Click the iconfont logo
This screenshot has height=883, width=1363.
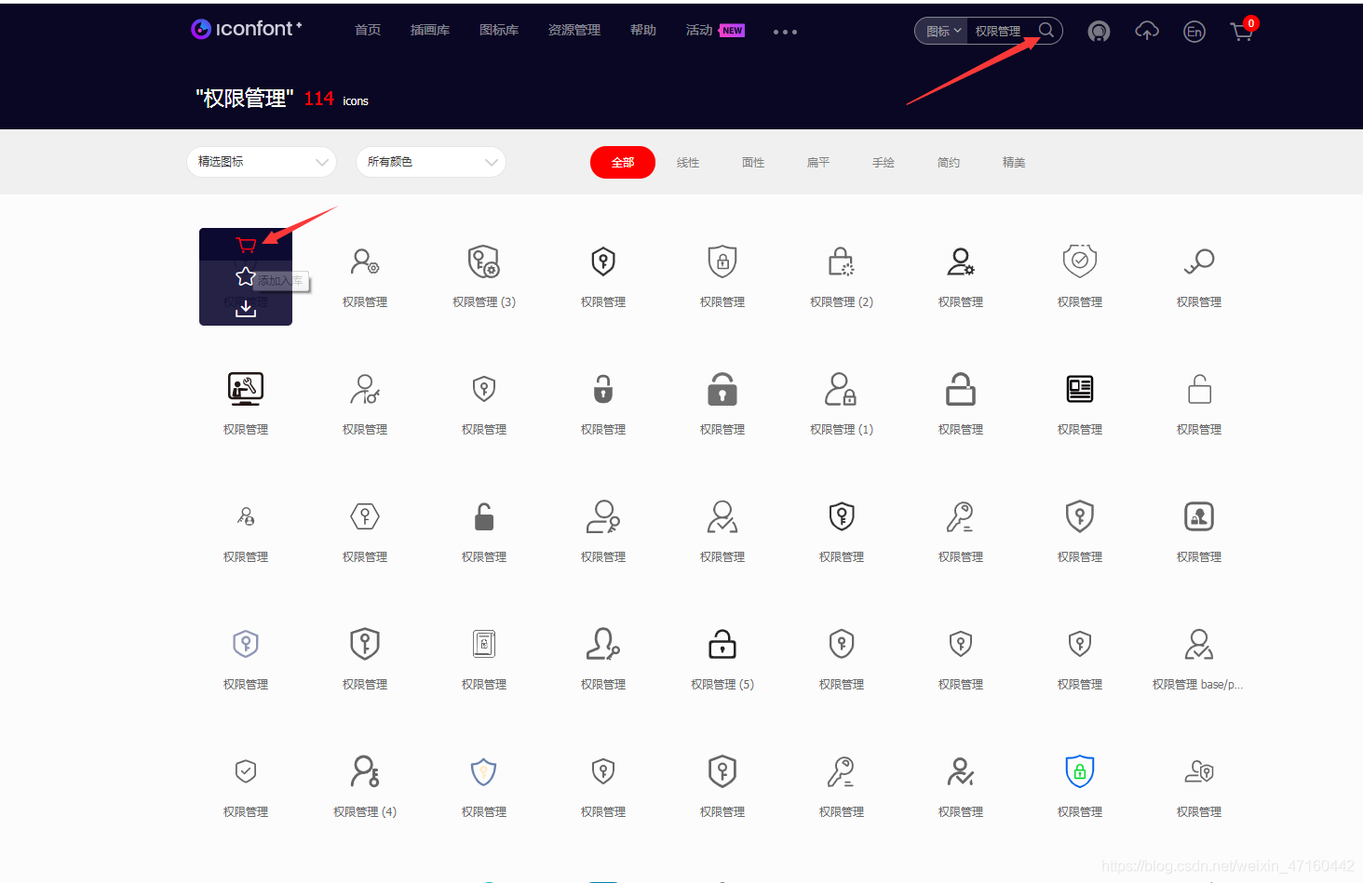(x=246, y=29)
